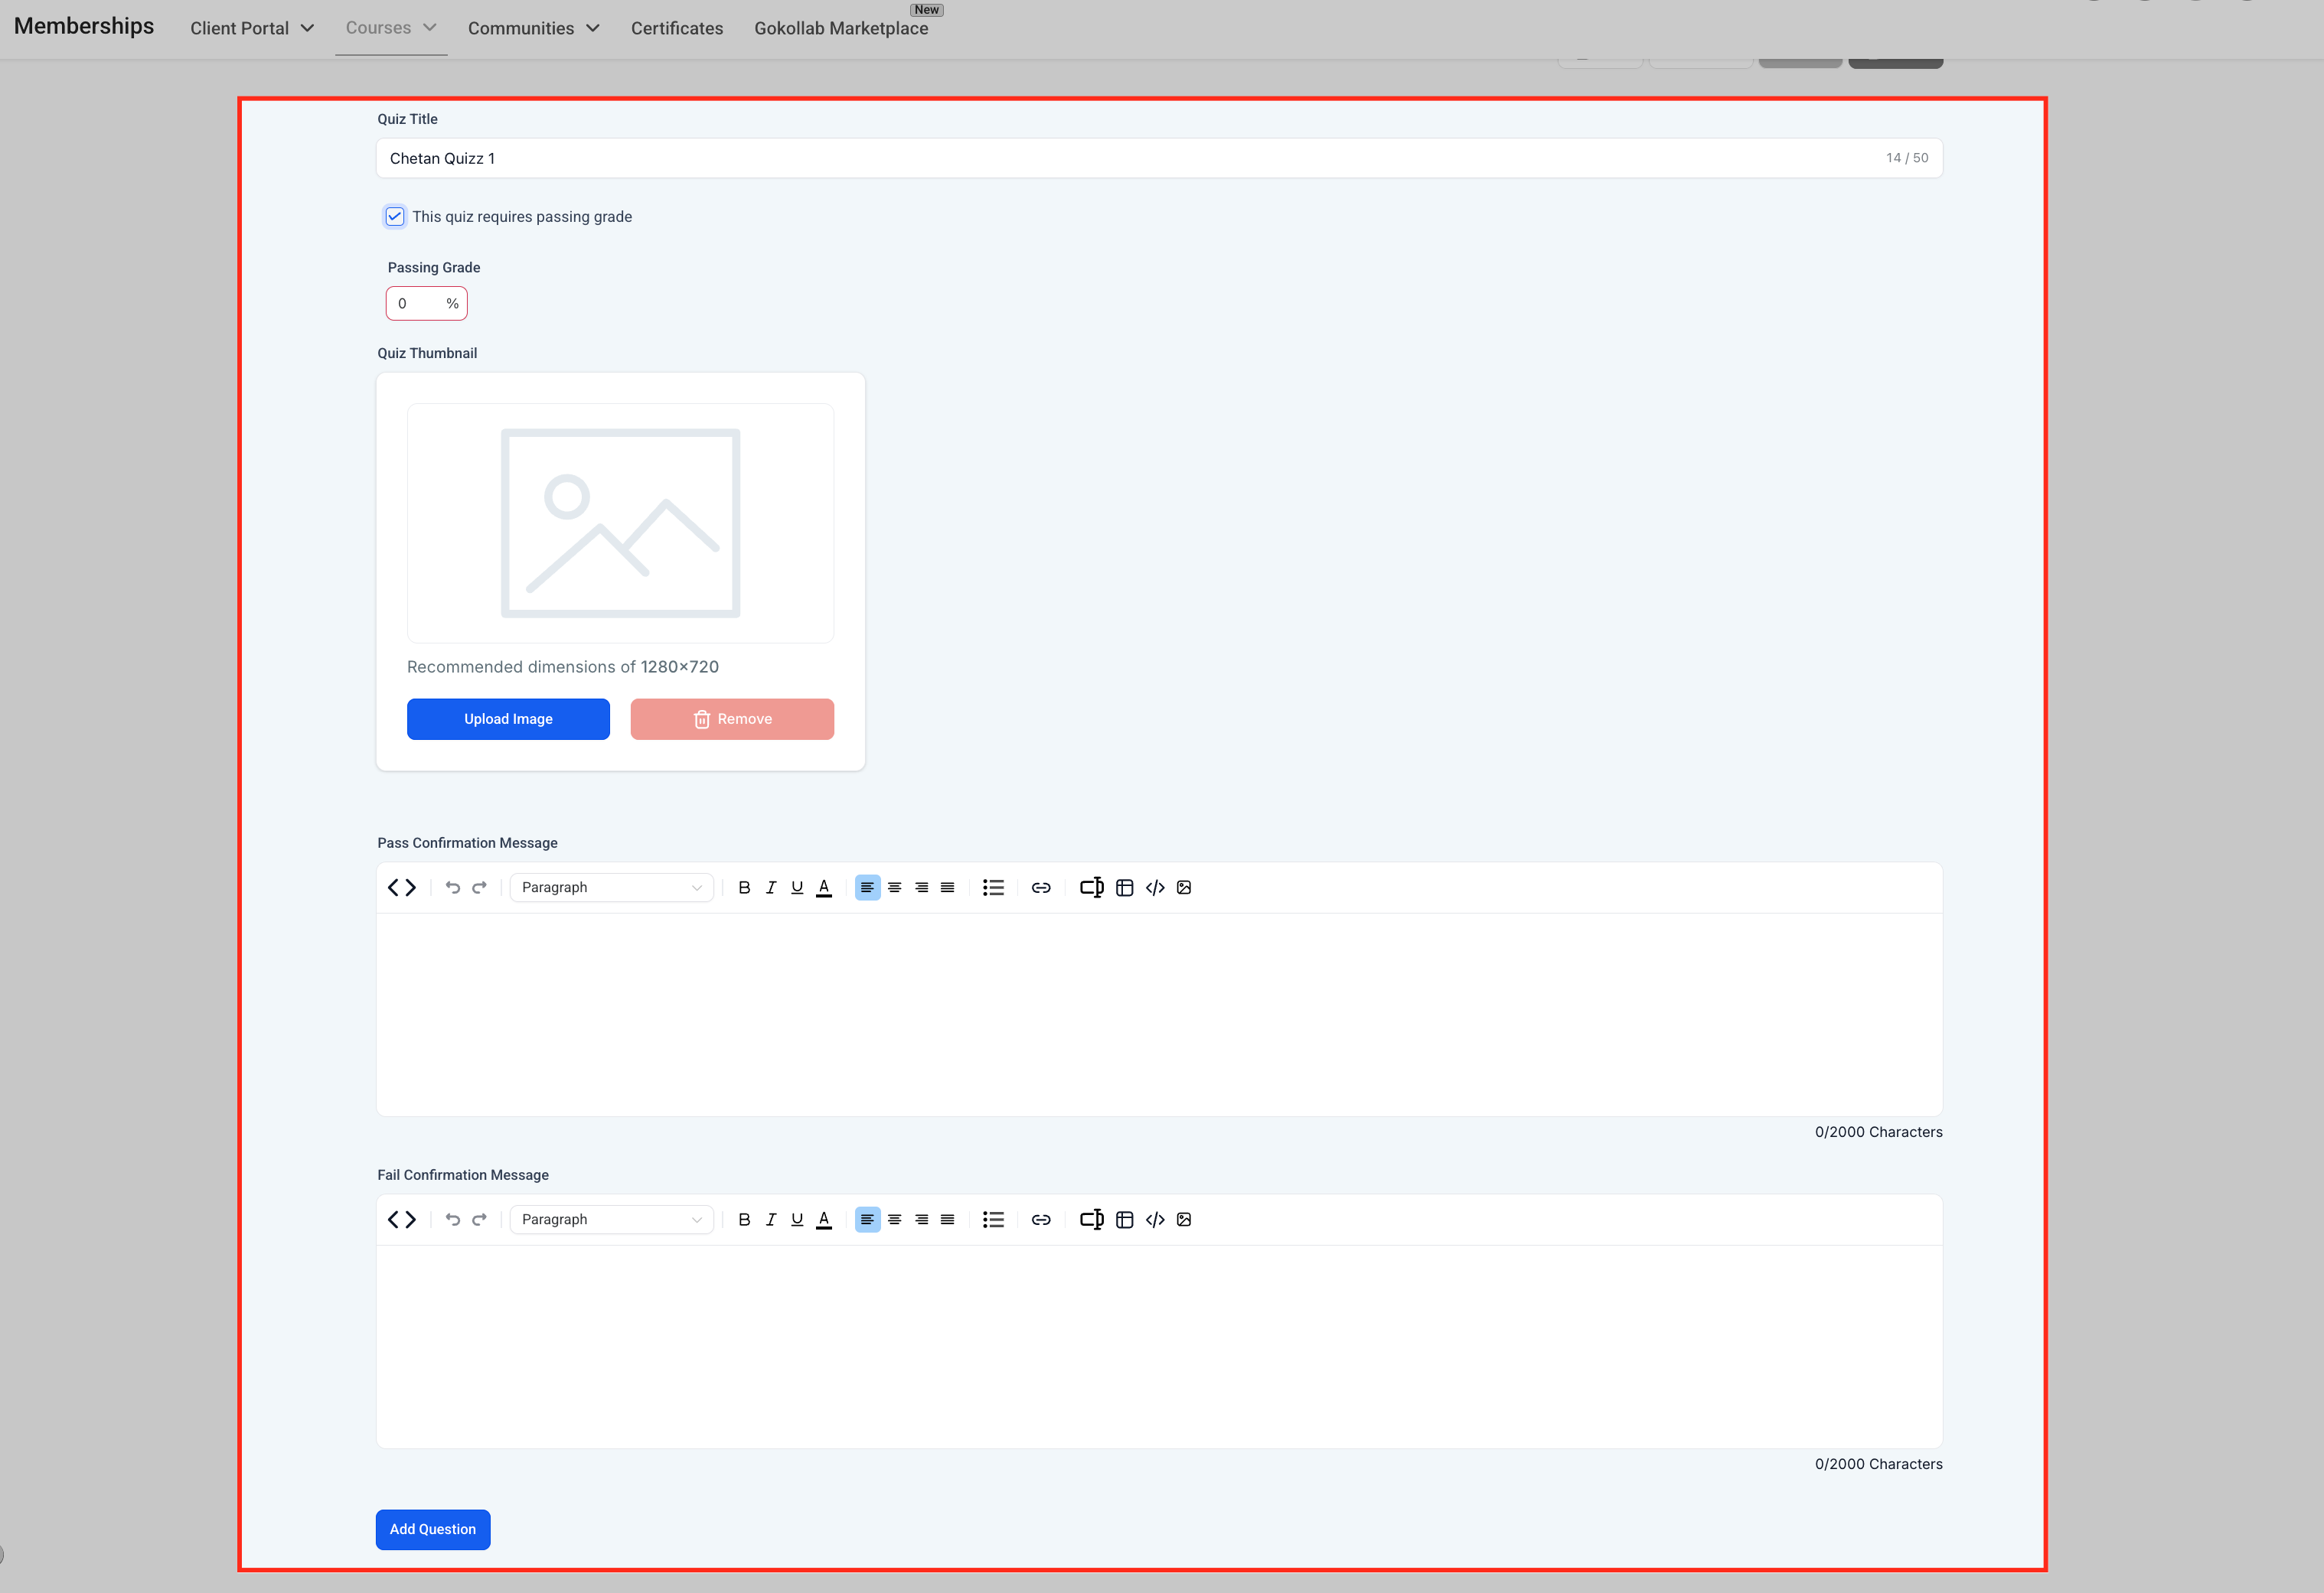Insert table icon in Fail Confirmation toolbar
The image size is (2324, 1593).
(x=1125, y=1220)
